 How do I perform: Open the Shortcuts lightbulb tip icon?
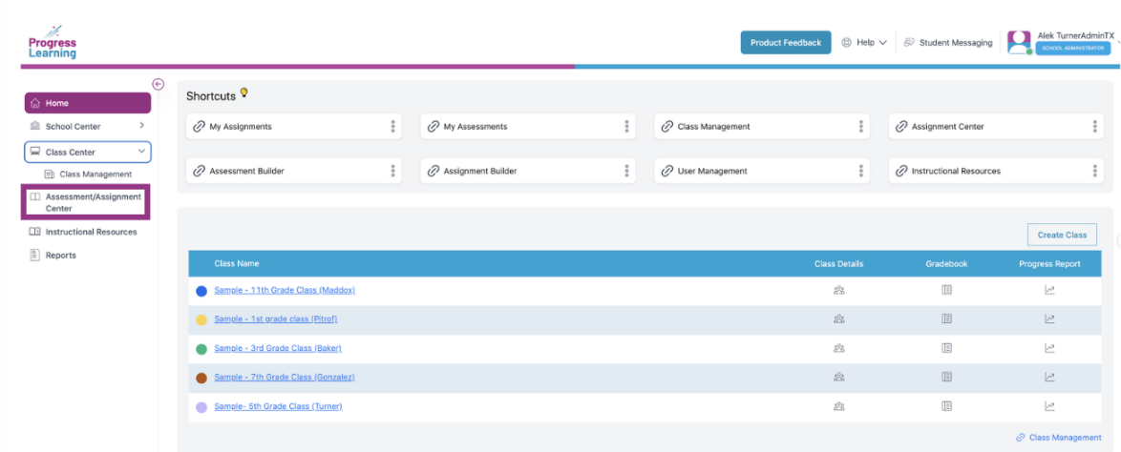[243, 92]
